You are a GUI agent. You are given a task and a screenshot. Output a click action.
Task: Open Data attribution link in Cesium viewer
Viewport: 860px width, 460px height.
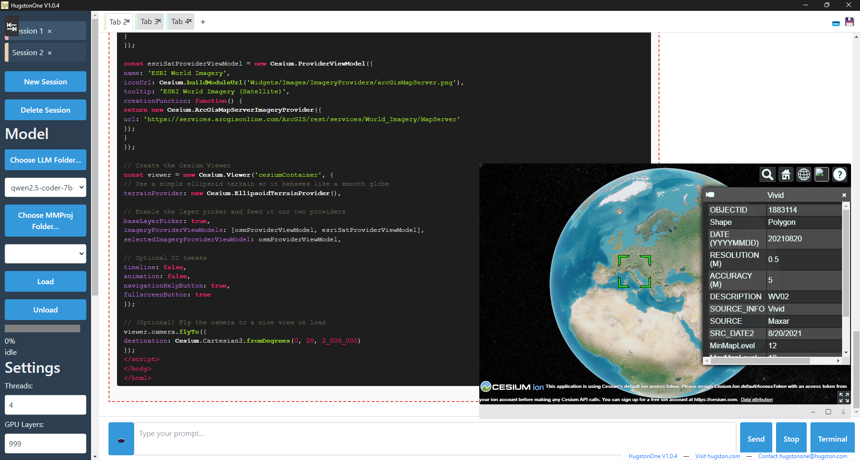click(x=757, y=400)
